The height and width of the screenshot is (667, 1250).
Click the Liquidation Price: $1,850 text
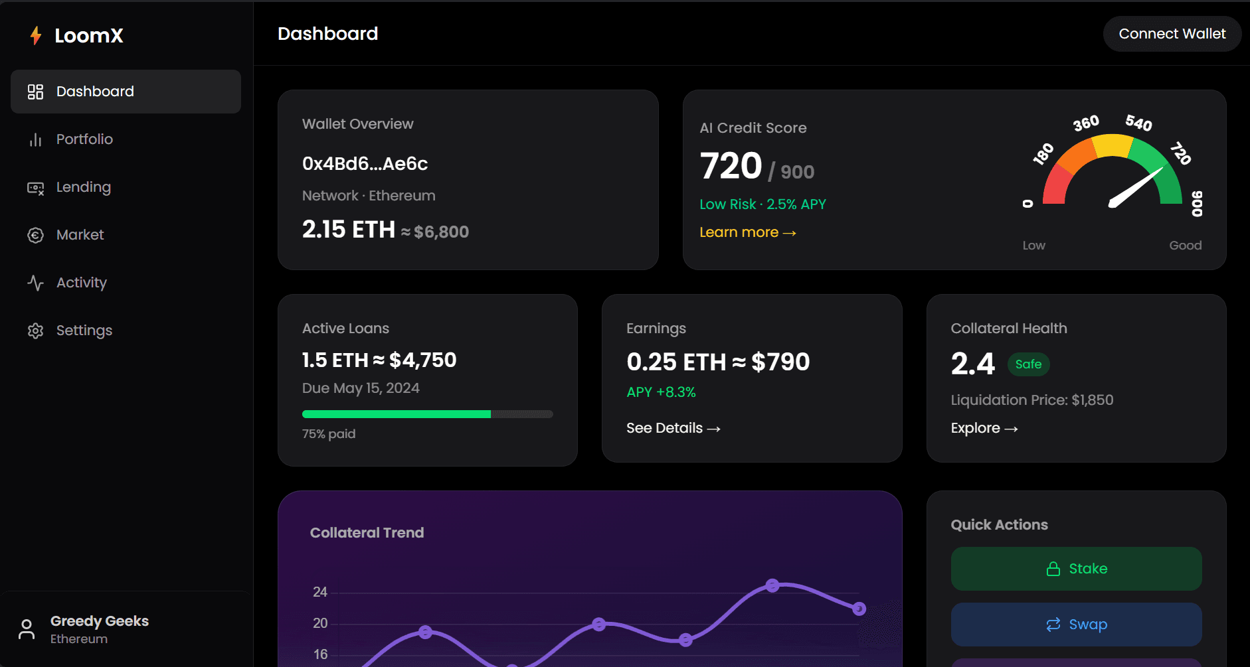point(1032,400)
